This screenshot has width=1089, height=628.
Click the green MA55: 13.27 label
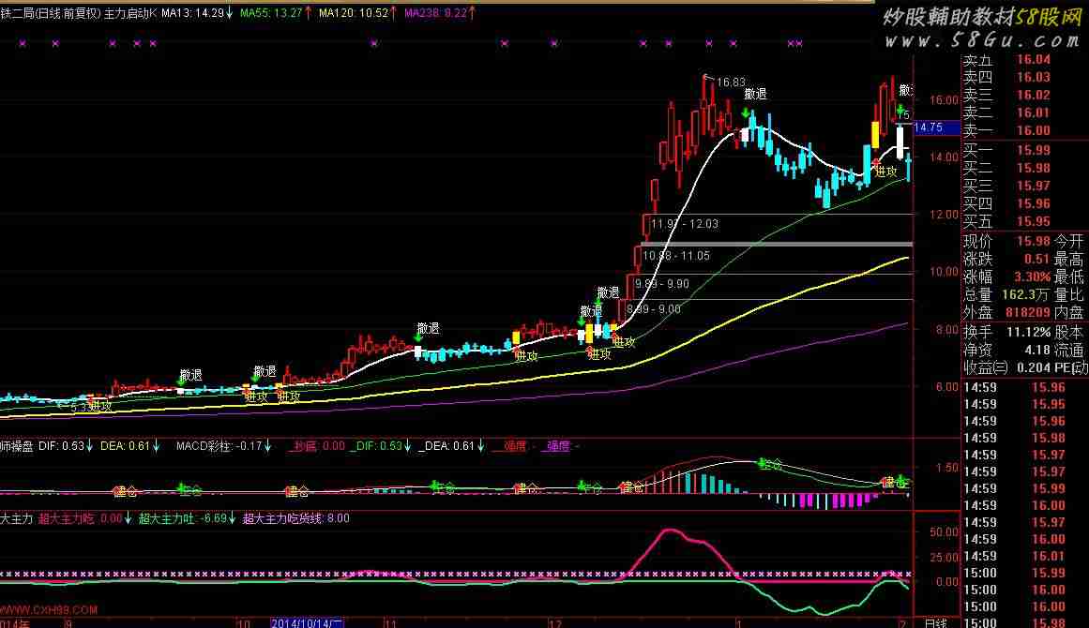(276, 12)
